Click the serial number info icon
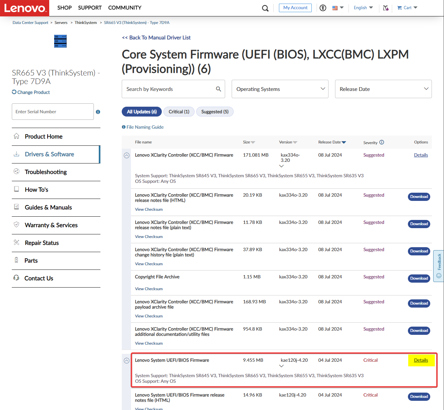Image resolution: width=444 pixels, height=410 pixels. tap(98, 112)
